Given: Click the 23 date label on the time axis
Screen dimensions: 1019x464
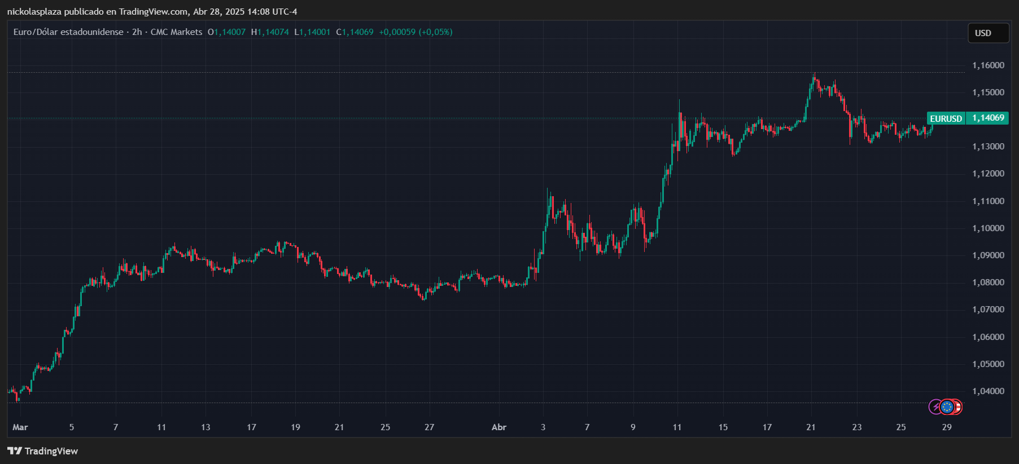Looking at the screenshot, I should point(857,427).
